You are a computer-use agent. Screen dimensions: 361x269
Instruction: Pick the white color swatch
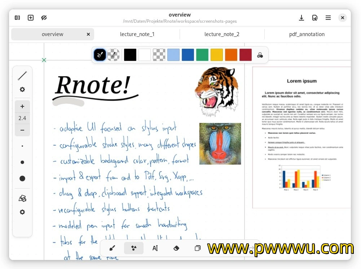pos(145,55)
